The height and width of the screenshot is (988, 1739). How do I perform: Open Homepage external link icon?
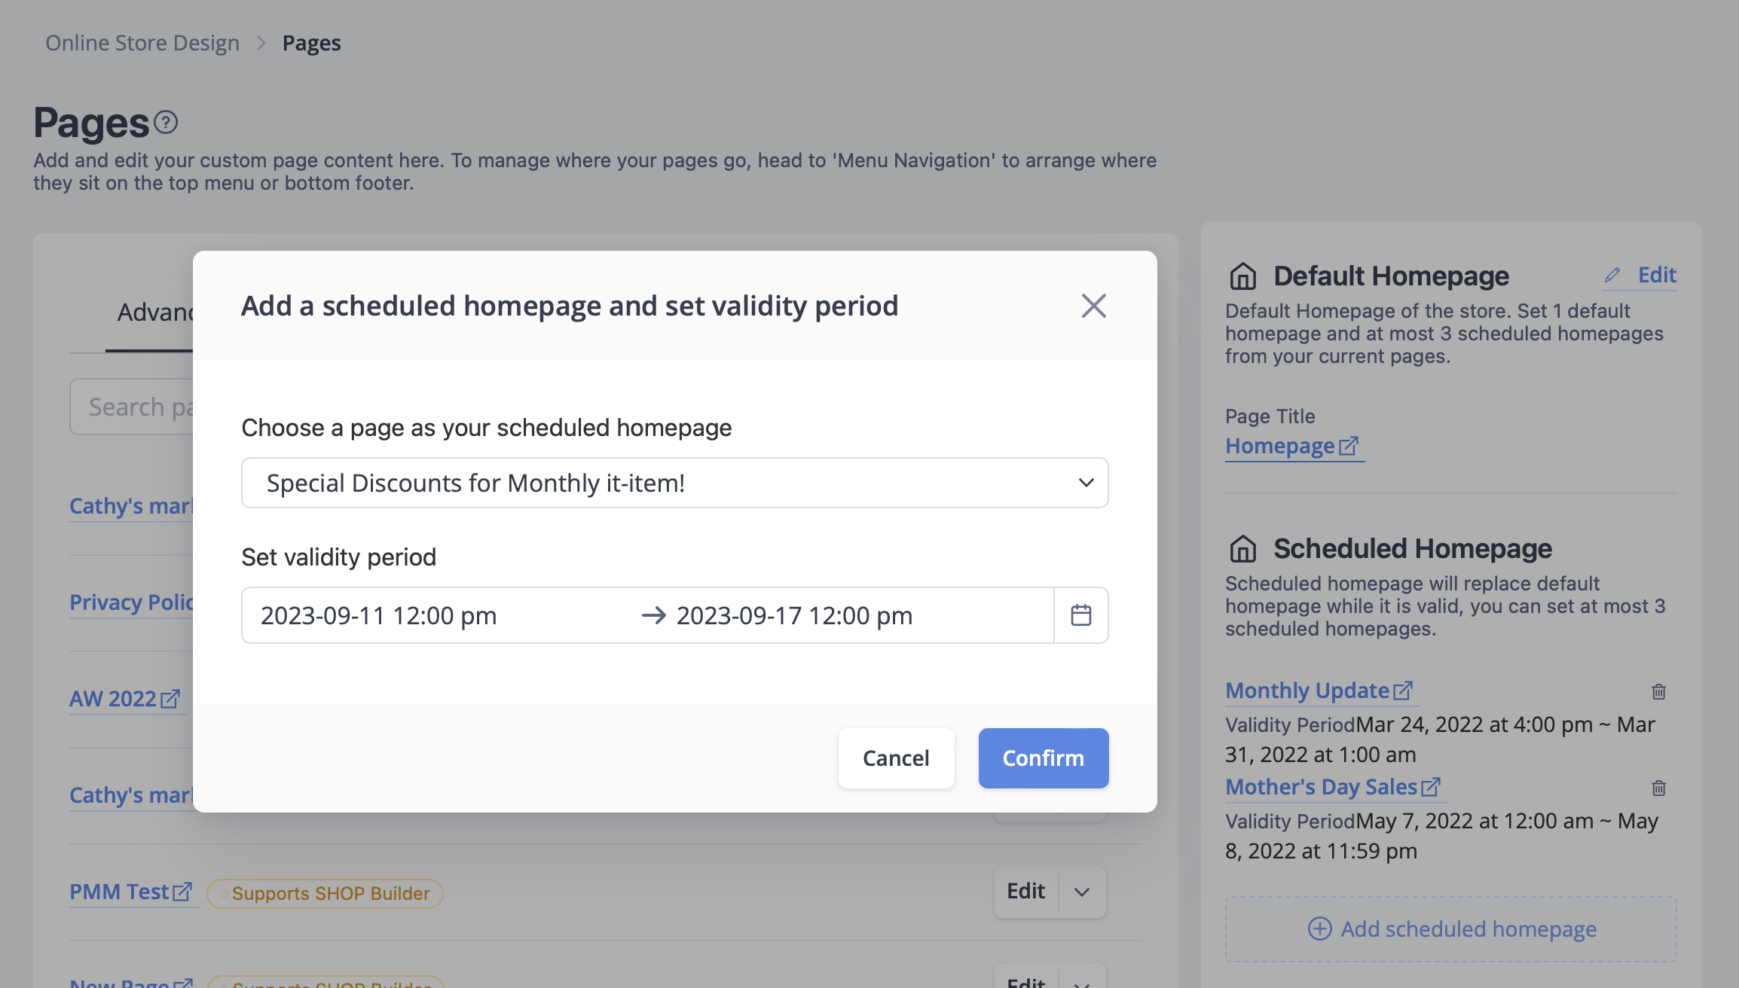click(1348, 446)
